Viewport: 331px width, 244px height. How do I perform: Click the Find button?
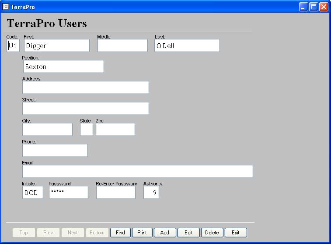coord(120,233)
